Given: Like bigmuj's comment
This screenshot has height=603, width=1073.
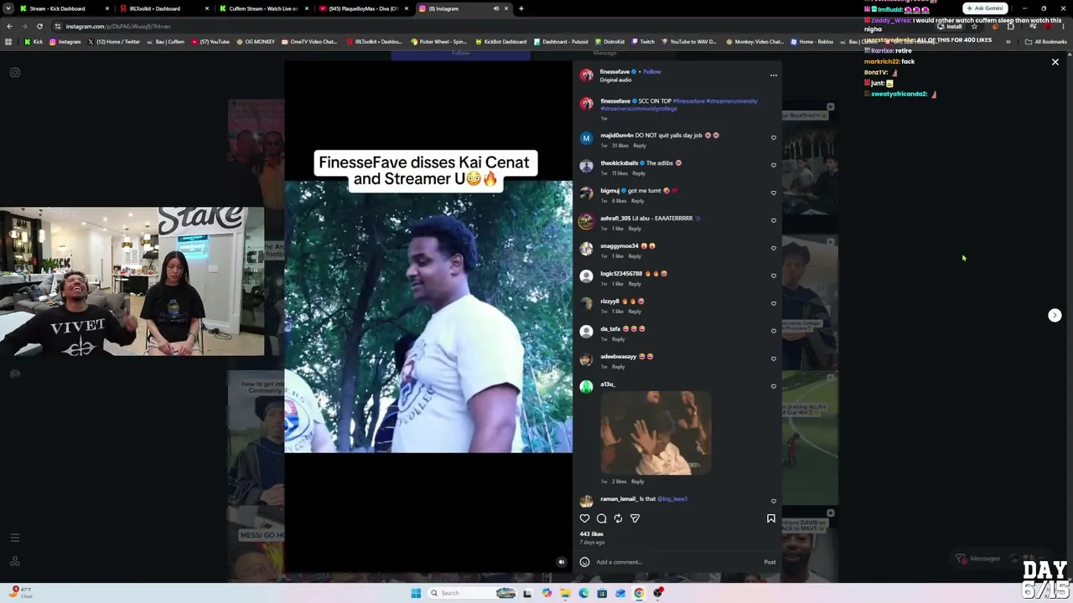Looking at the screenshot, I should pos(774,193).
